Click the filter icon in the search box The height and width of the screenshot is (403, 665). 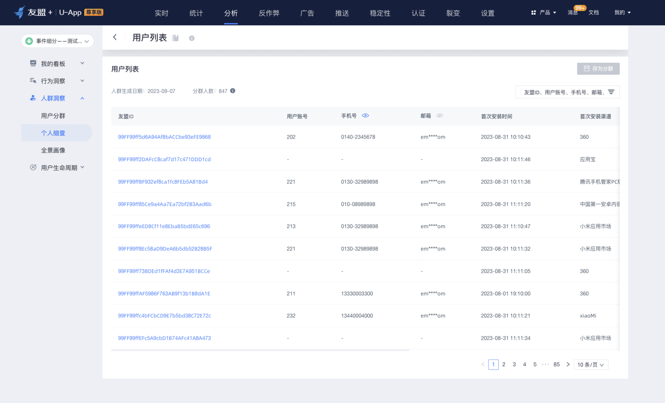(x=611, y=92)
